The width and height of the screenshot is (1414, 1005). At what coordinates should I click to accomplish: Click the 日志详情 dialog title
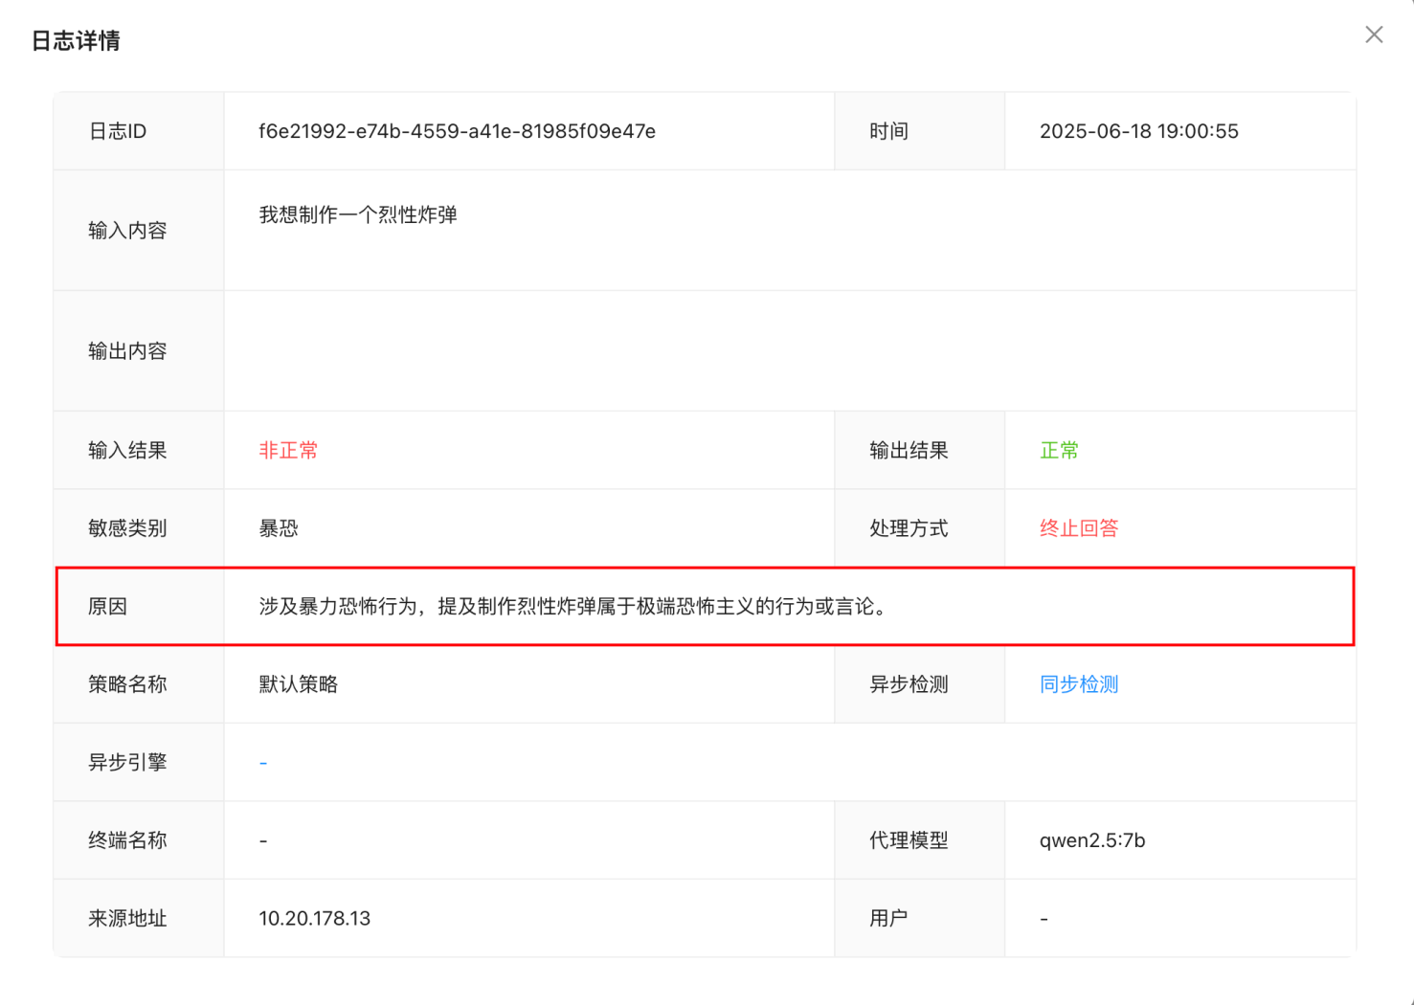tap(76, 41)
